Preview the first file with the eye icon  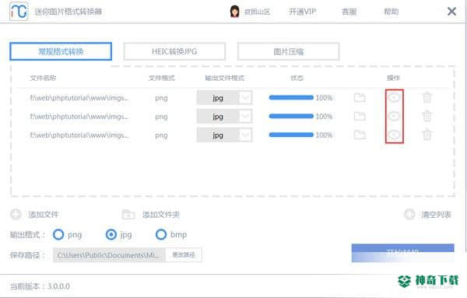coord(394,97)
